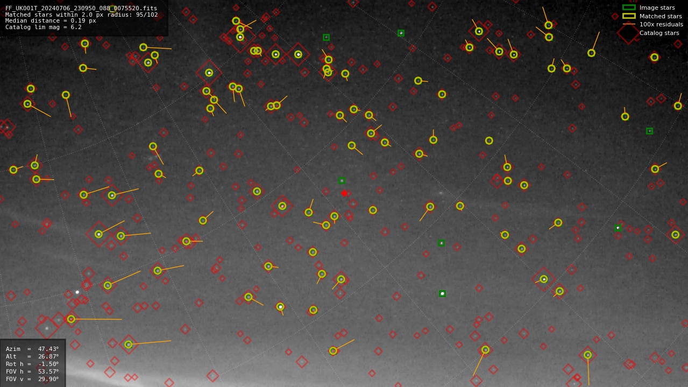Click the 'Azim = 47.43°' readout
688x387 pixels.
coord(32,349)
